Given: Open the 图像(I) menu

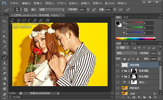Looking at the screenshot, I should [38, 3].
